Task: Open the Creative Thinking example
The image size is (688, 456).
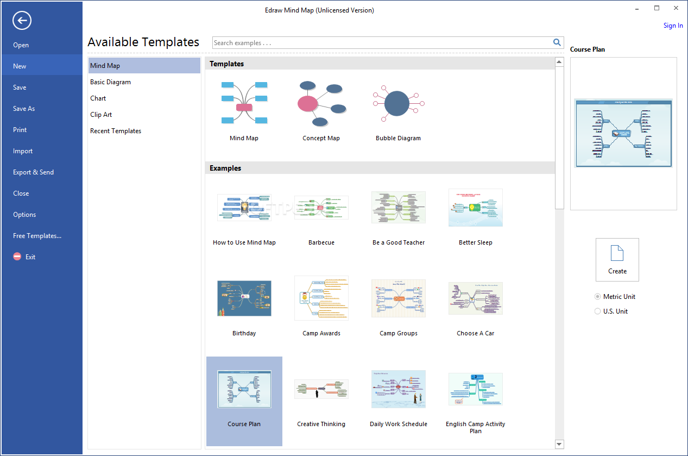Action: click(x=321, y=389)
